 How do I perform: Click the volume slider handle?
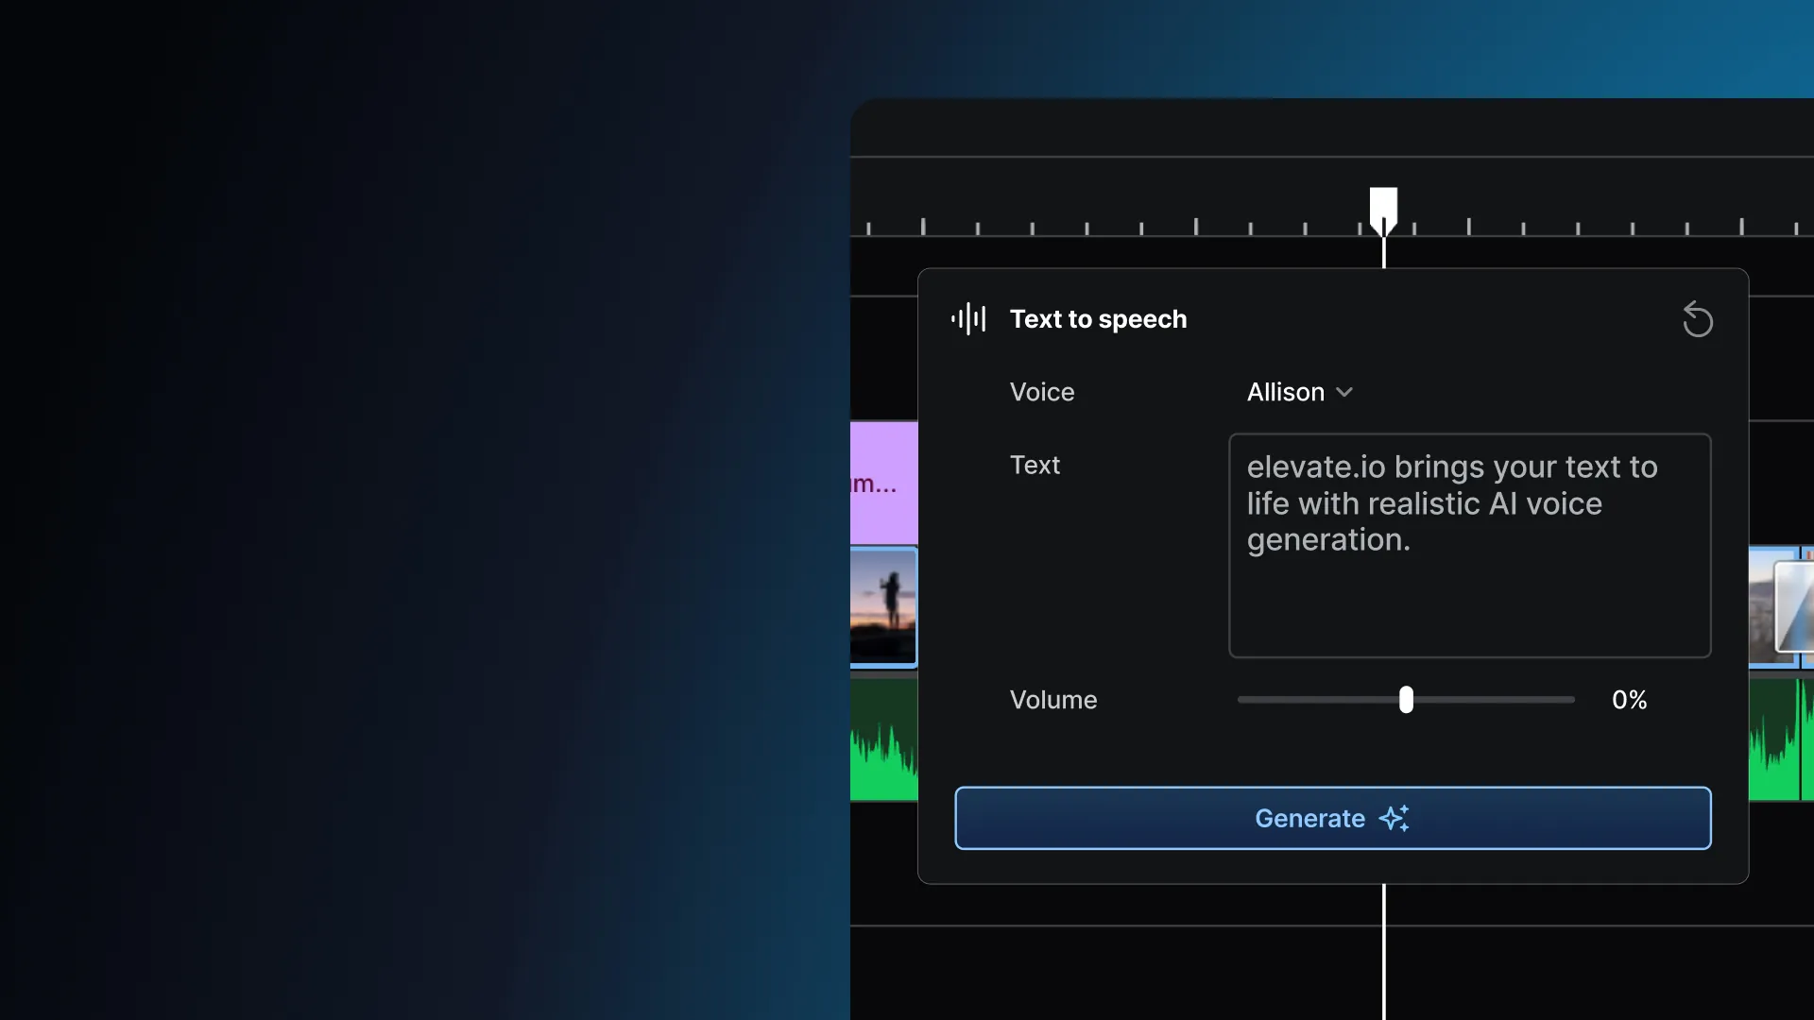point(1406,700)
